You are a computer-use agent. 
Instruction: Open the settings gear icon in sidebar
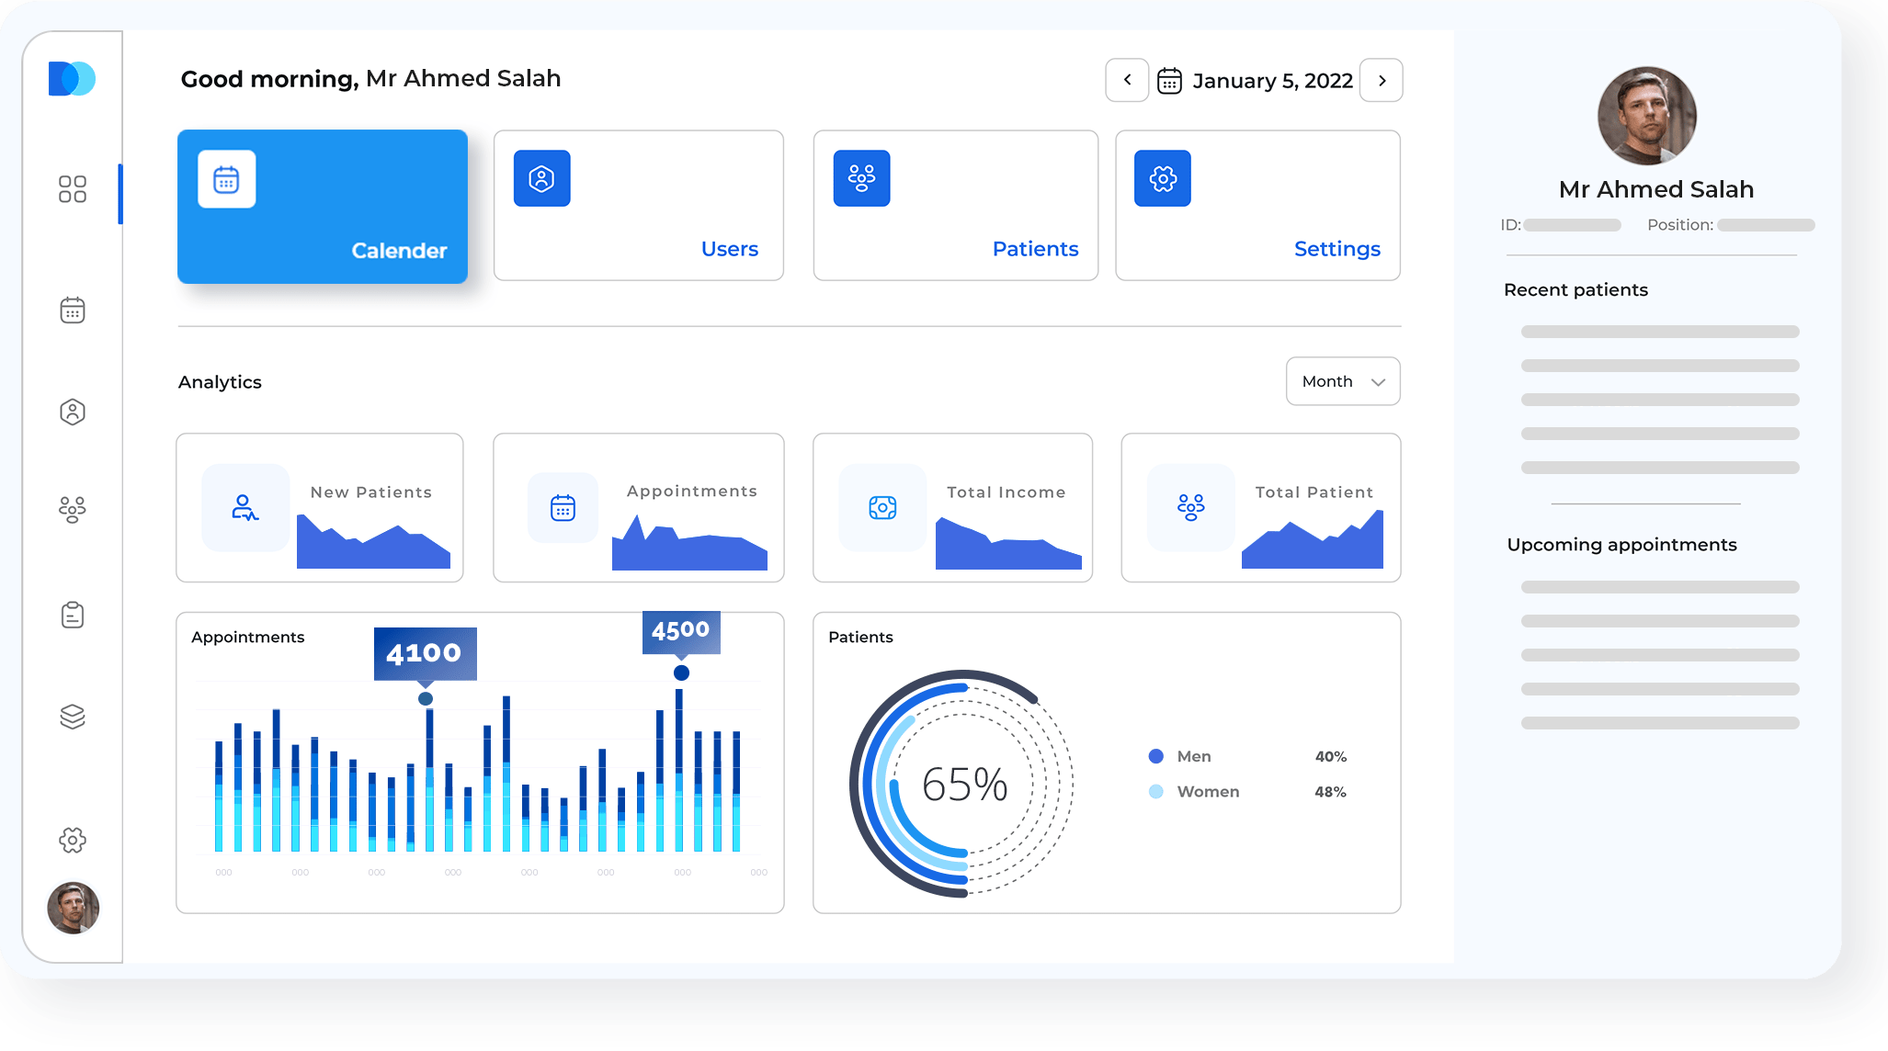click(73, 839)
